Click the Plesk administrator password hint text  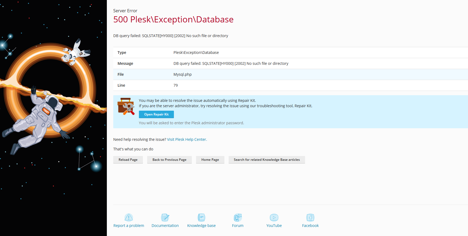tap(191, 123)
